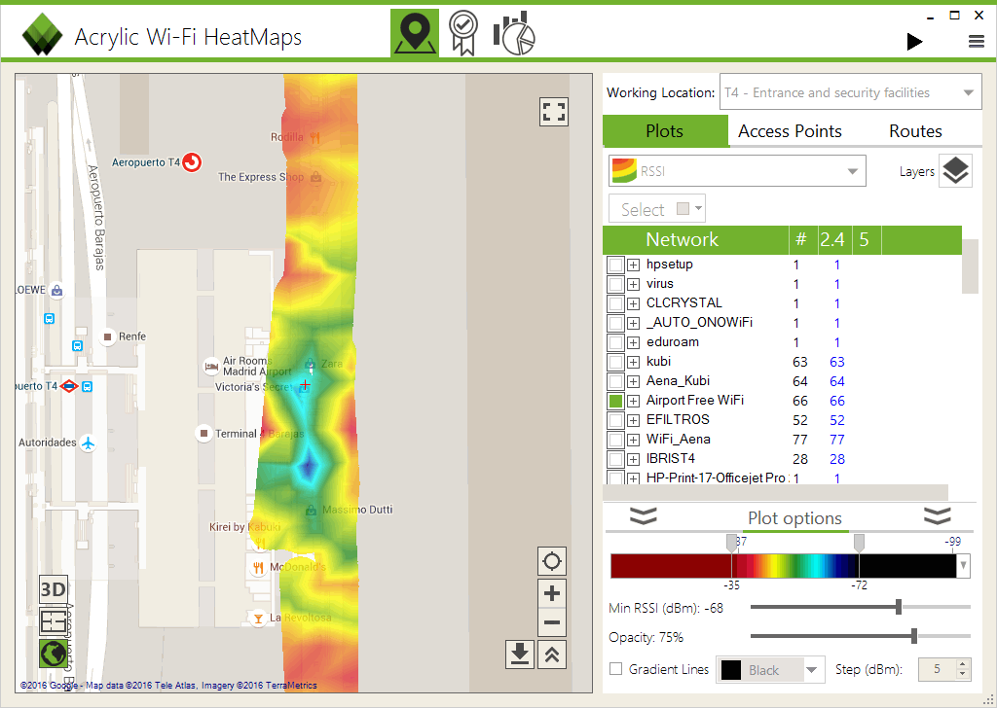Viewport: 997px width, 708px height.
Task: Expand the IBRIST4 network tree node
Action: click(633, 459)
